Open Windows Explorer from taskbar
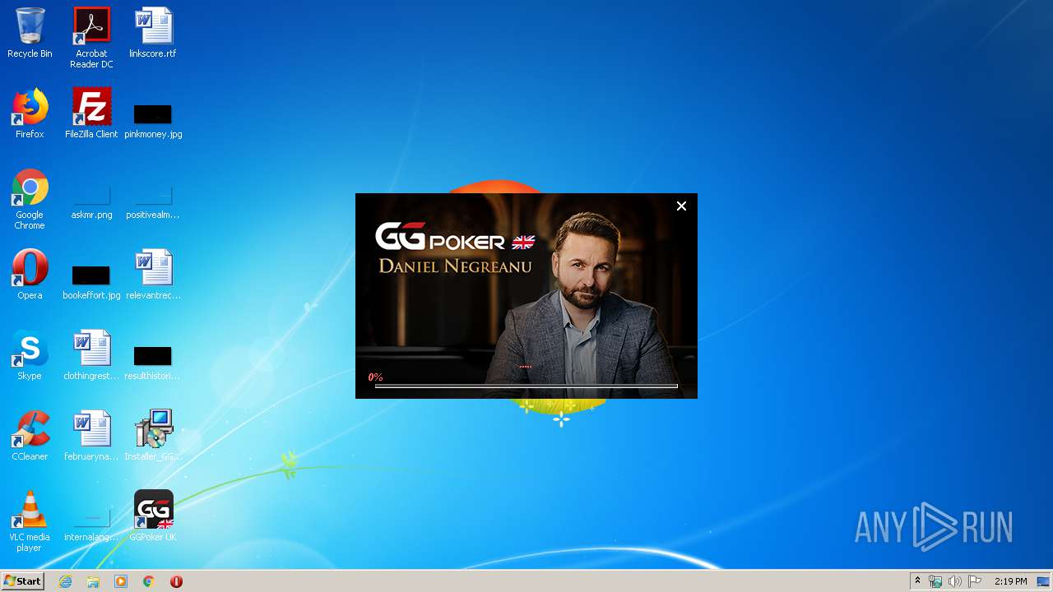This screenshot has height=592, width=1053. pos(93,581)
